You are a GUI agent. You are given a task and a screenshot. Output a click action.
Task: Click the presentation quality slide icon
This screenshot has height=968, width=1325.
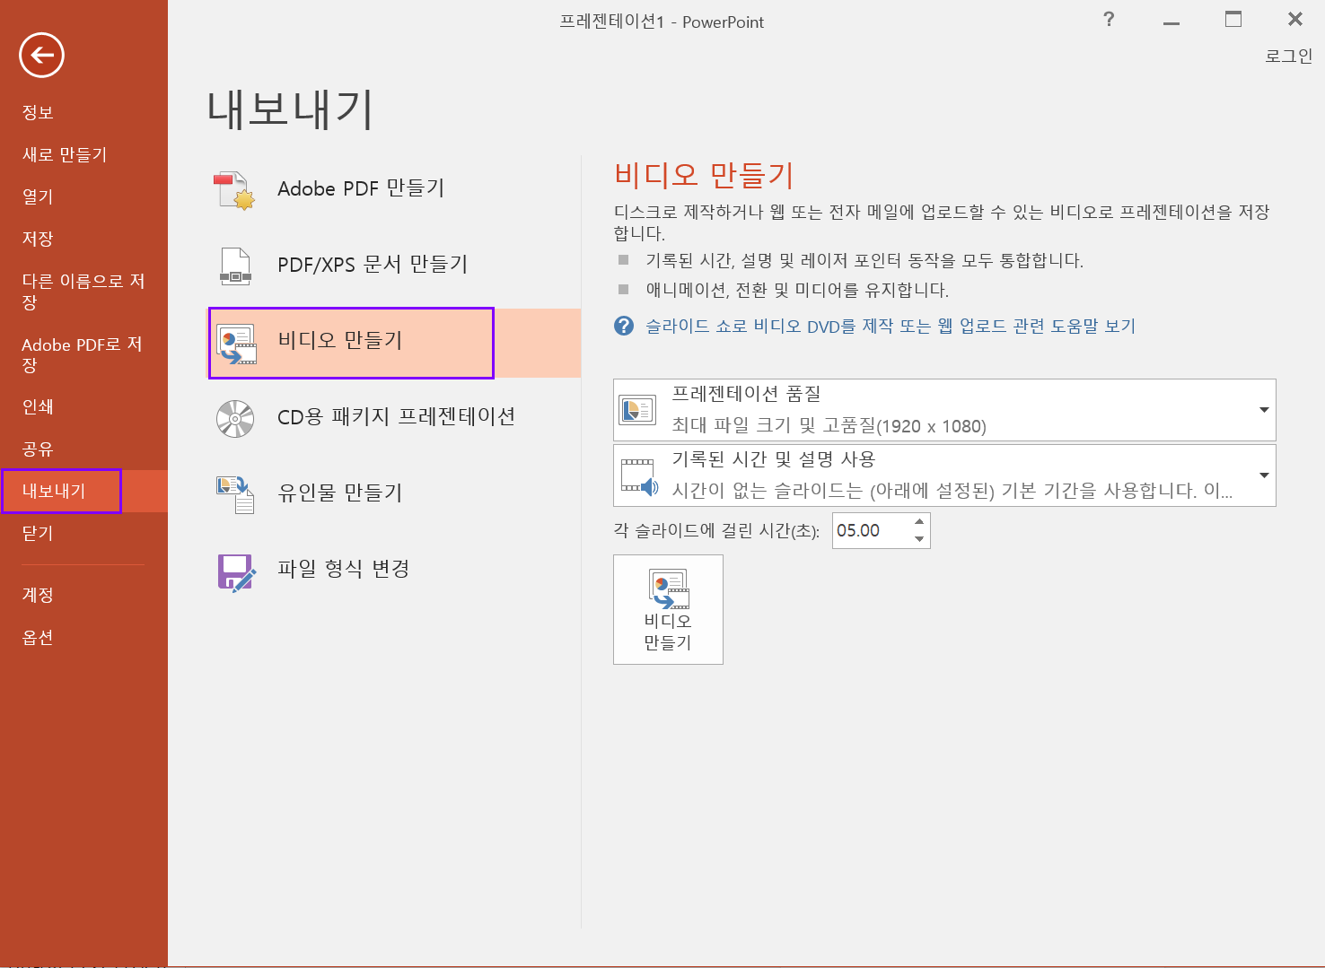(x=638, y=410)
